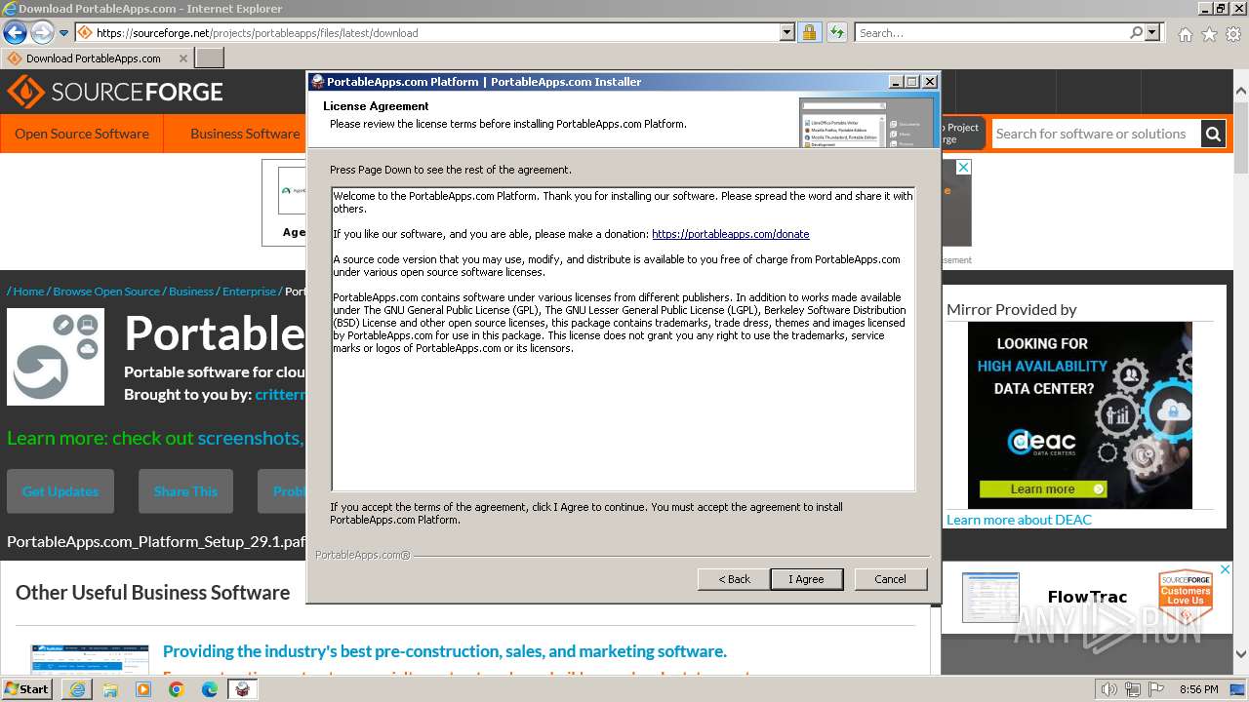Click the browser forward arrow icon

pyautogui.click(x=41, y=32)
